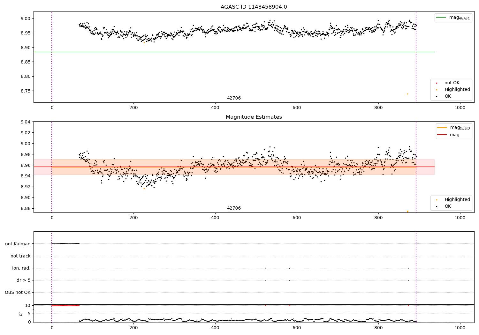Click the 8.75 tick label on top plot
The width and height of the screenshot is (479, 335).
[26, 91]
